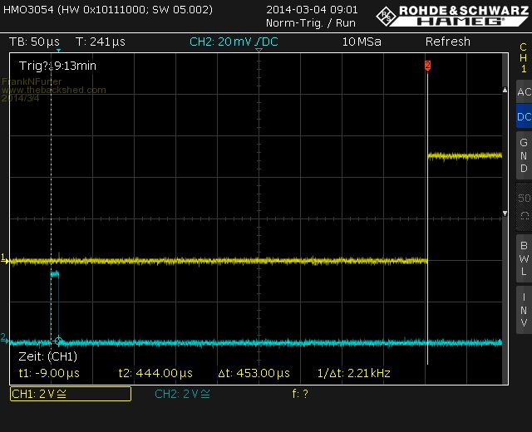Toggle the 50 ohm input termination
532x432 pixels.
click(523, 206)
